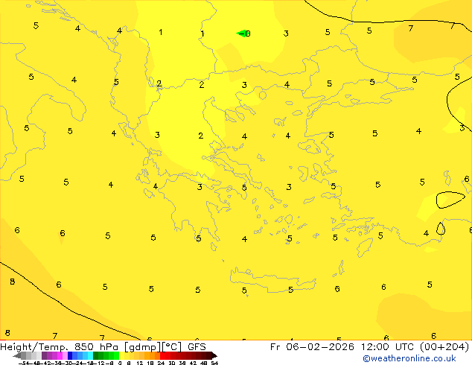
Task: Click the dark maroon end of color scale
Action: click(x=214, y=355)
